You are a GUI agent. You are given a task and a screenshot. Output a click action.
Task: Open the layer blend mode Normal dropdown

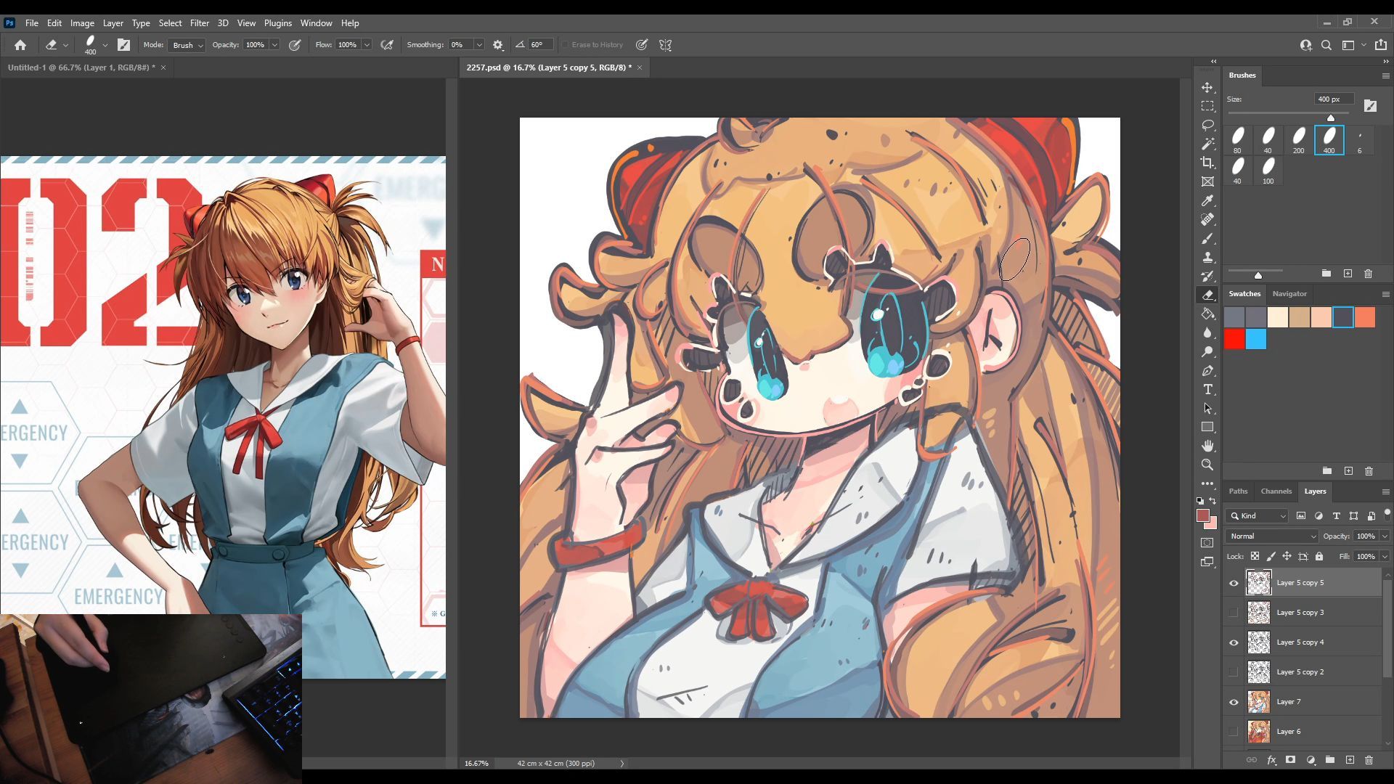(x=1272, y=536)
